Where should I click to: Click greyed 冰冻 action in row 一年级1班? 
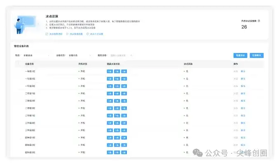click(236, 71)
